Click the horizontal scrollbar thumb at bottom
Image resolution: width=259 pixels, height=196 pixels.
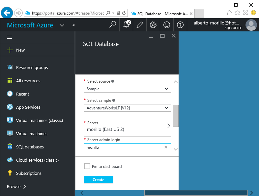click(x=196, y=193)
